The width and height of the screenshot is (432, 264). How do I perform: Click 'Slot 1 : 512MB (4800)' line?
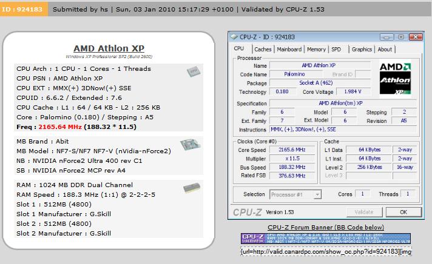tap(54, 204)
